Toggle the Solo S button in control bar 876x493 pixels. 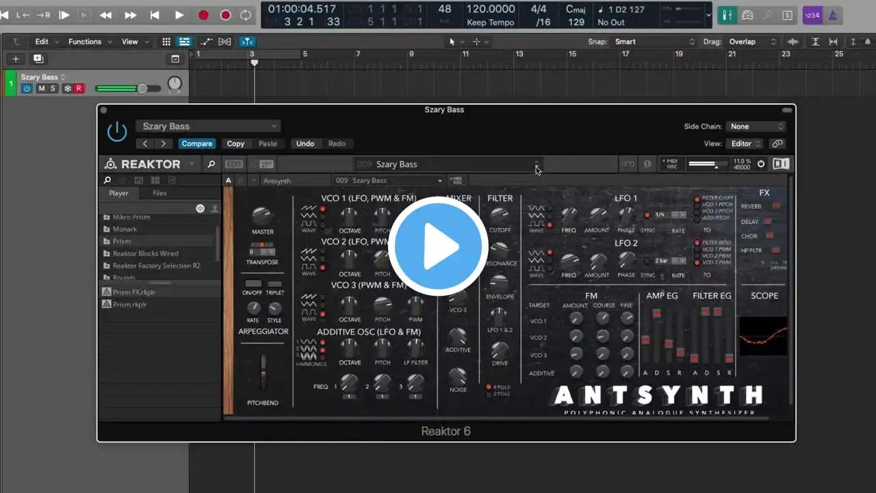click(788, 15)
